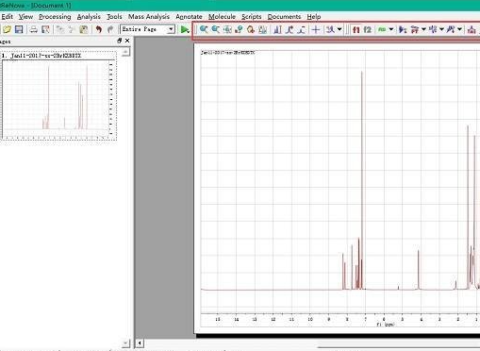480x351 pixels.
Task: Open the Mass Analysis menu
Action: tap(149, 17)
